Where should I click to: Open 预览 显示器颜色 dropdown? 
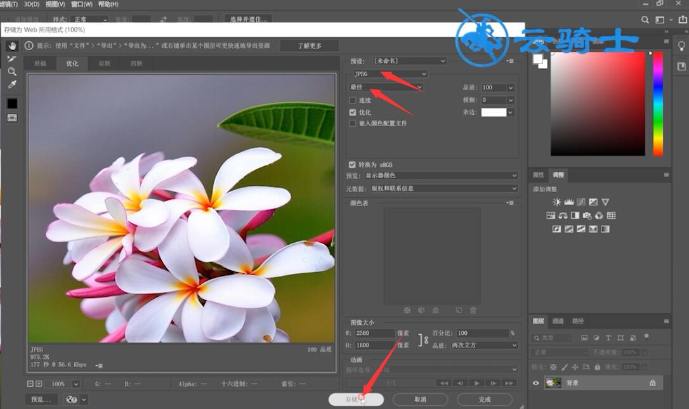coord(441,175)
